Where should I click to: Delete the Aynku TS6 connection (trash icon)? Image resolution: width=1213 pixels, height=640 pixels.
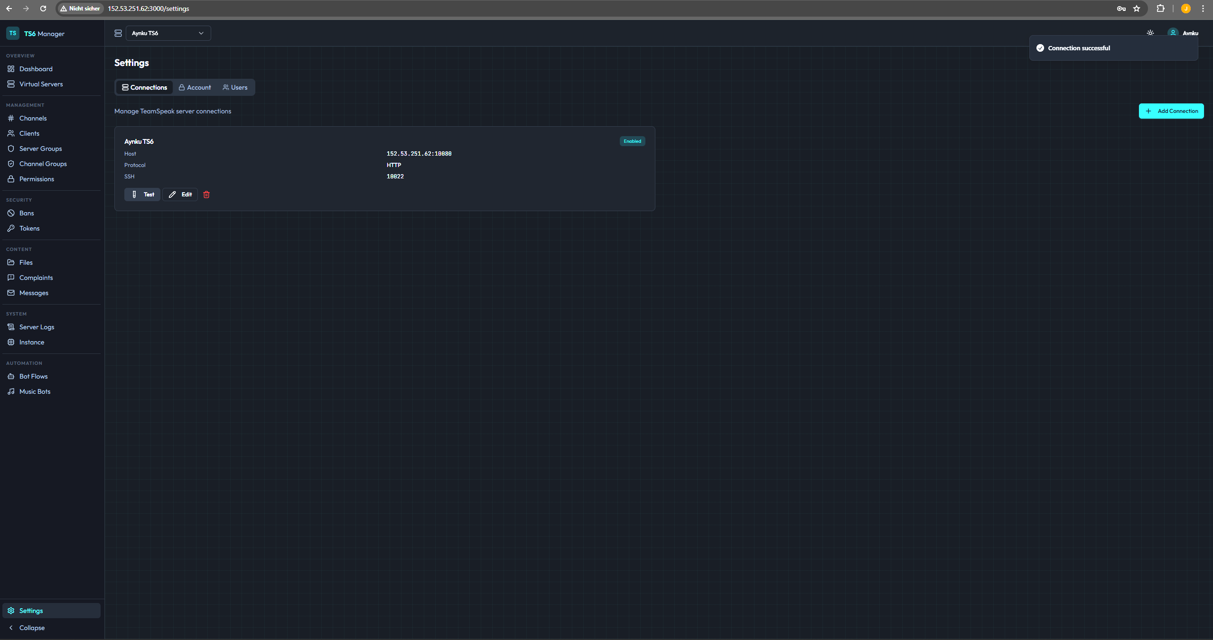(206, 195)
